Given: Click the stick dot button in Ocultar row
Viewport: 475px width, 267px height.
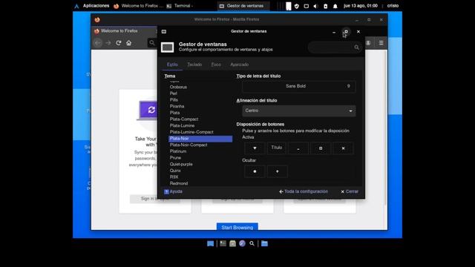Looking at the screenshot, I should coord(255,171).
